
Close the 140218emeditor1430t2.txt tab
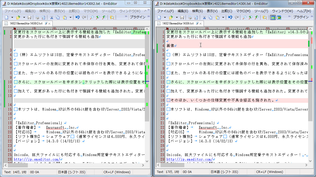[50, 23]
